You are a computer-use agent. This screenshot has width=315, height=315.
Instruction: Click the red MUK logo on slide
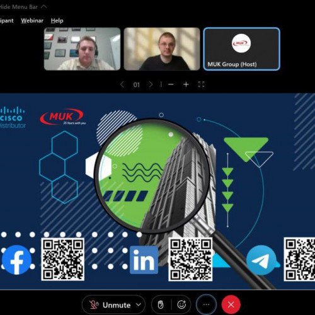(x=62, y=117)
